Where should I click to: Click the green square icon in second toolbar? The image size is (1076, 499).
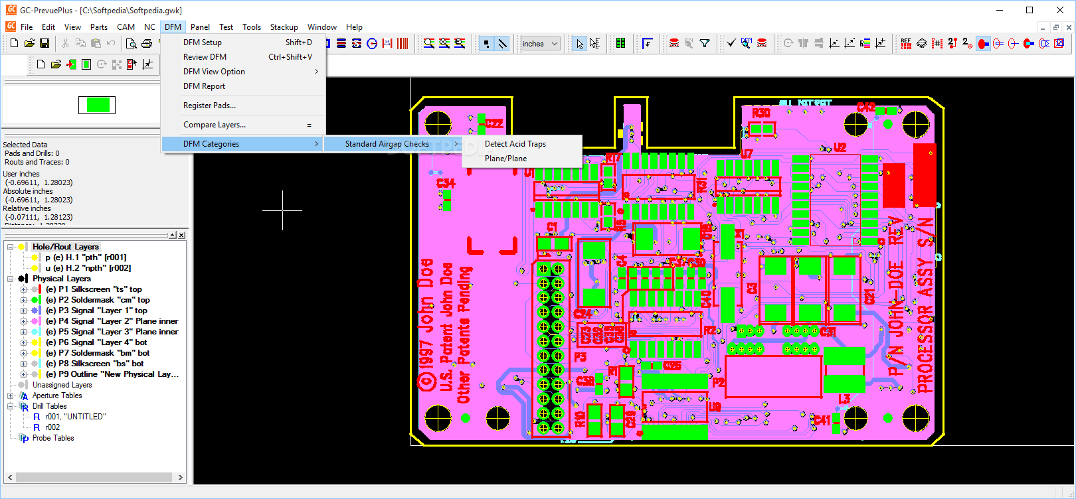(86, 64)
